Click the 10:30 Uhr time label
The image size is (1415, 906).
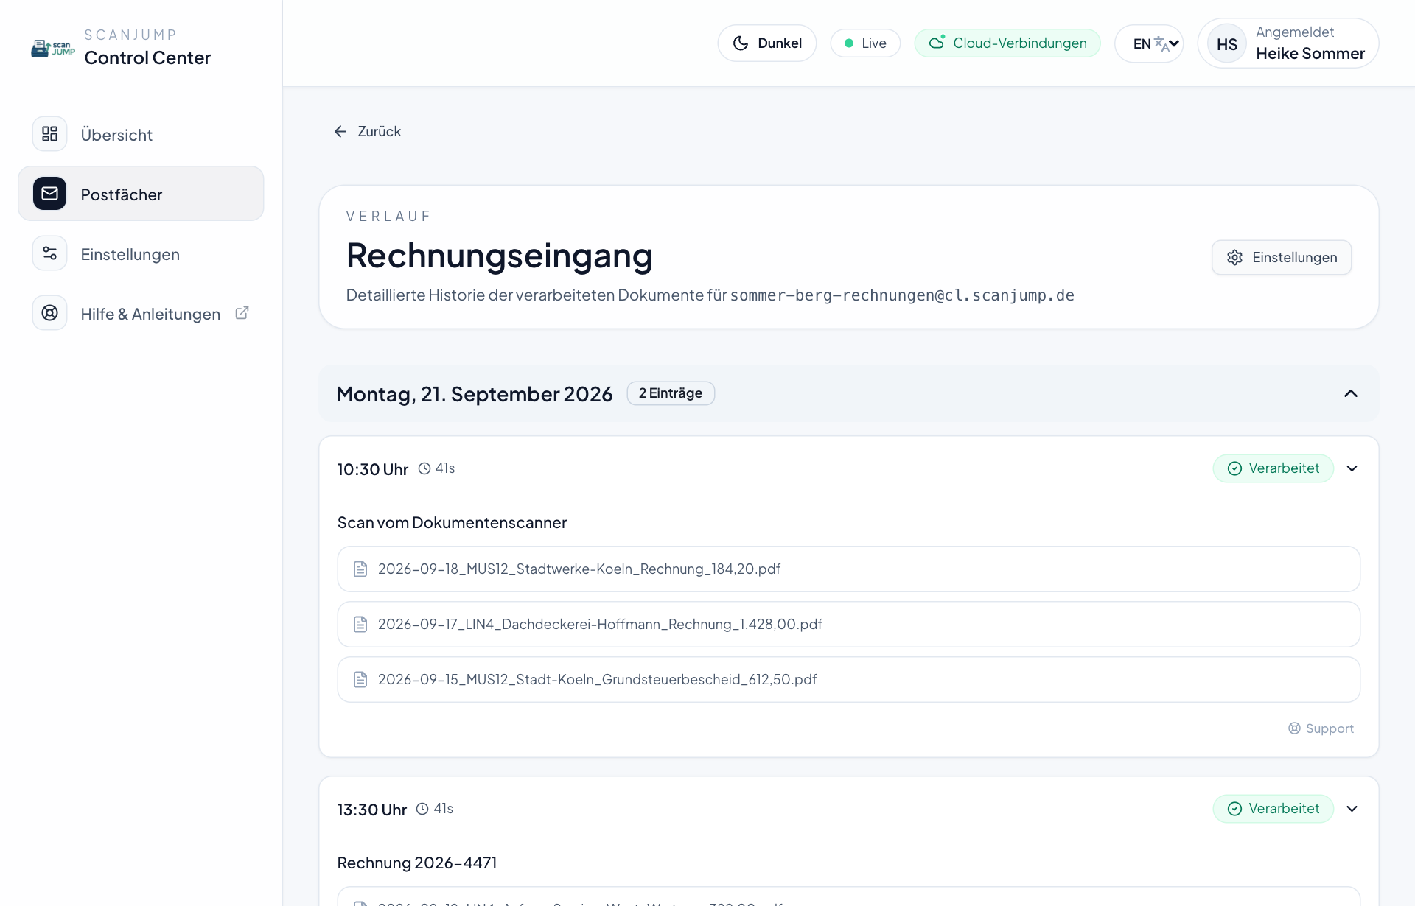[x=372, y=469]
